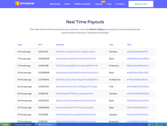Click the red security shield tray icon
This screenshot has height=126, width=167.
(x=161, y=125)
